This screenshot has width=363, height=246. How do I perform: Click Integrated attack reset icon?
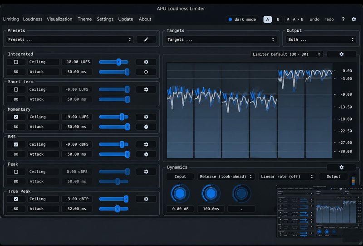click(x=146, y=72)
